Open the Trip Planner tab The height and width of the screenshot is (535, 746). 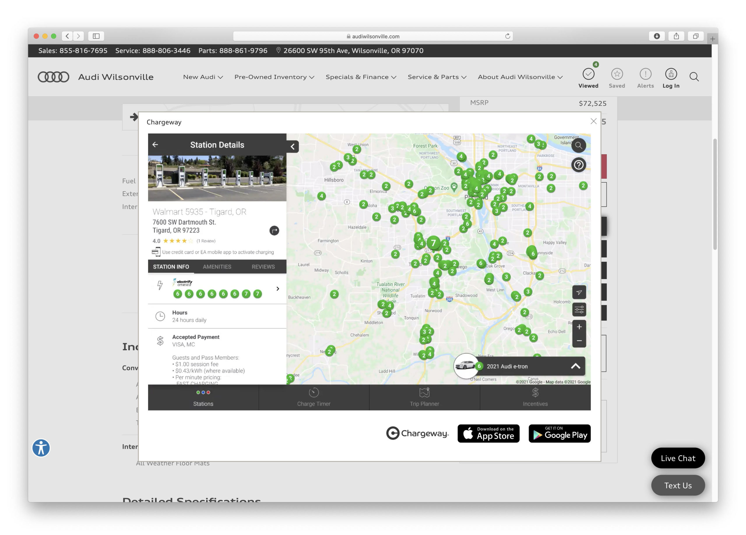[424, 397]
